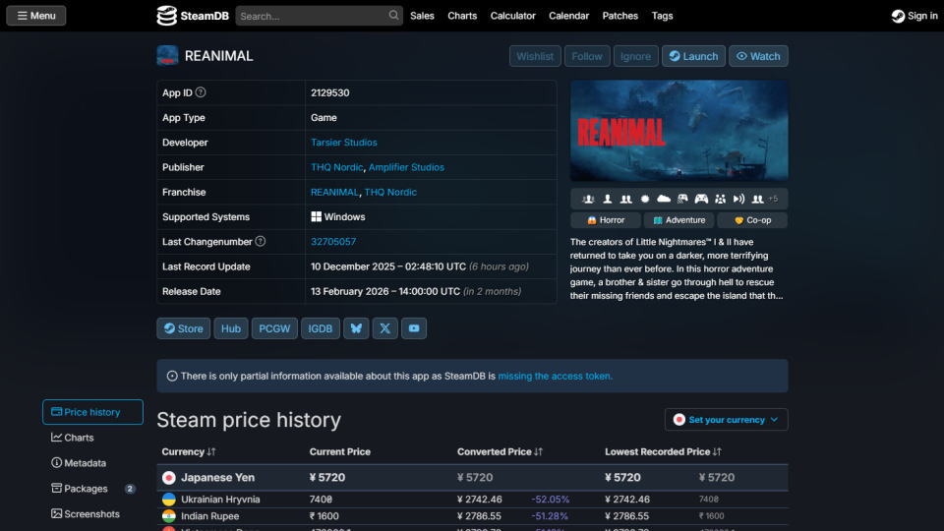Viewport: 944px width, 531px height.
Task: Open the Bluesky butterfly icon link
Action: [x=356, y=328]
